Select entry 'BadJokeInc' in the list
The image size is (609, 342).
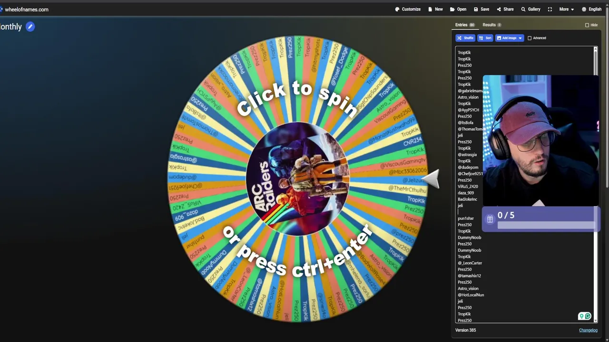click(467, 199)
